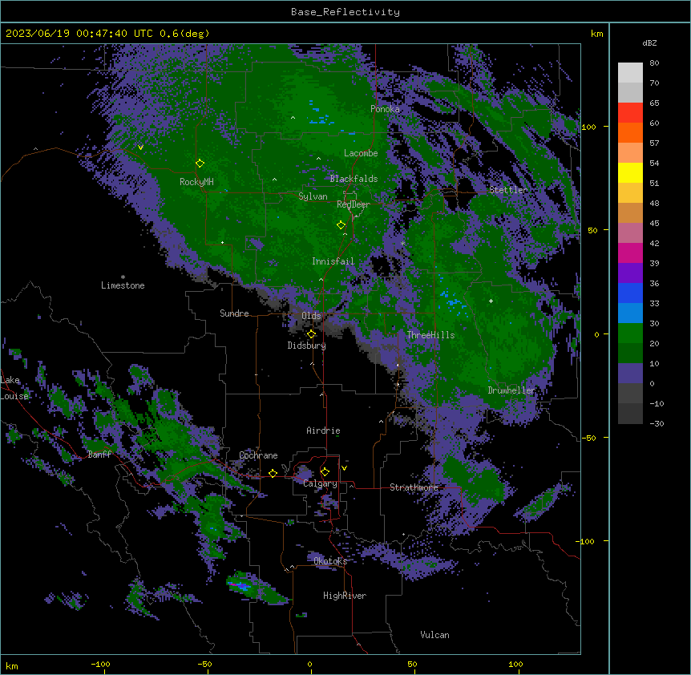Click the RockyMH label
The image size is (691, 675).
pos(196,182)
